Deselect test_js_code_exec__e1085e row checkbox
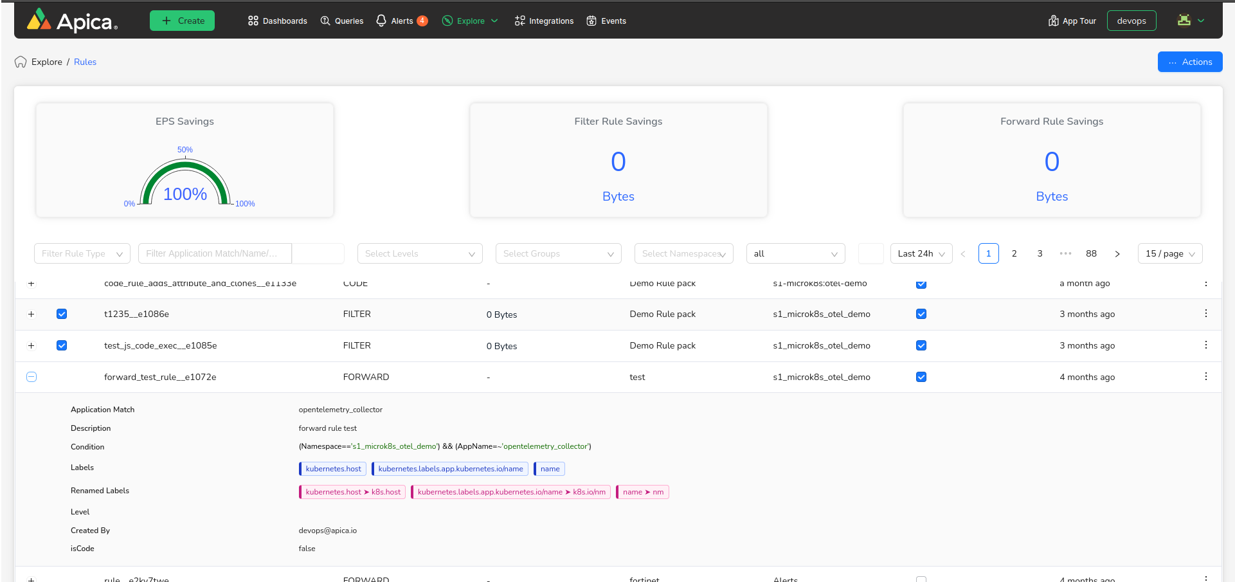The width and height of the screenshot is (1235, 582). coord(62,345)
